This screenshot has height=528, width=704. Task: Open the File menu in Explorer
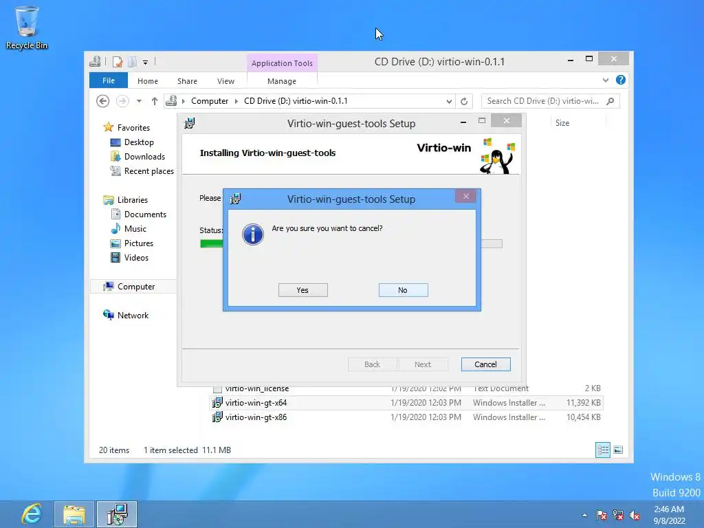click(109, 80)
